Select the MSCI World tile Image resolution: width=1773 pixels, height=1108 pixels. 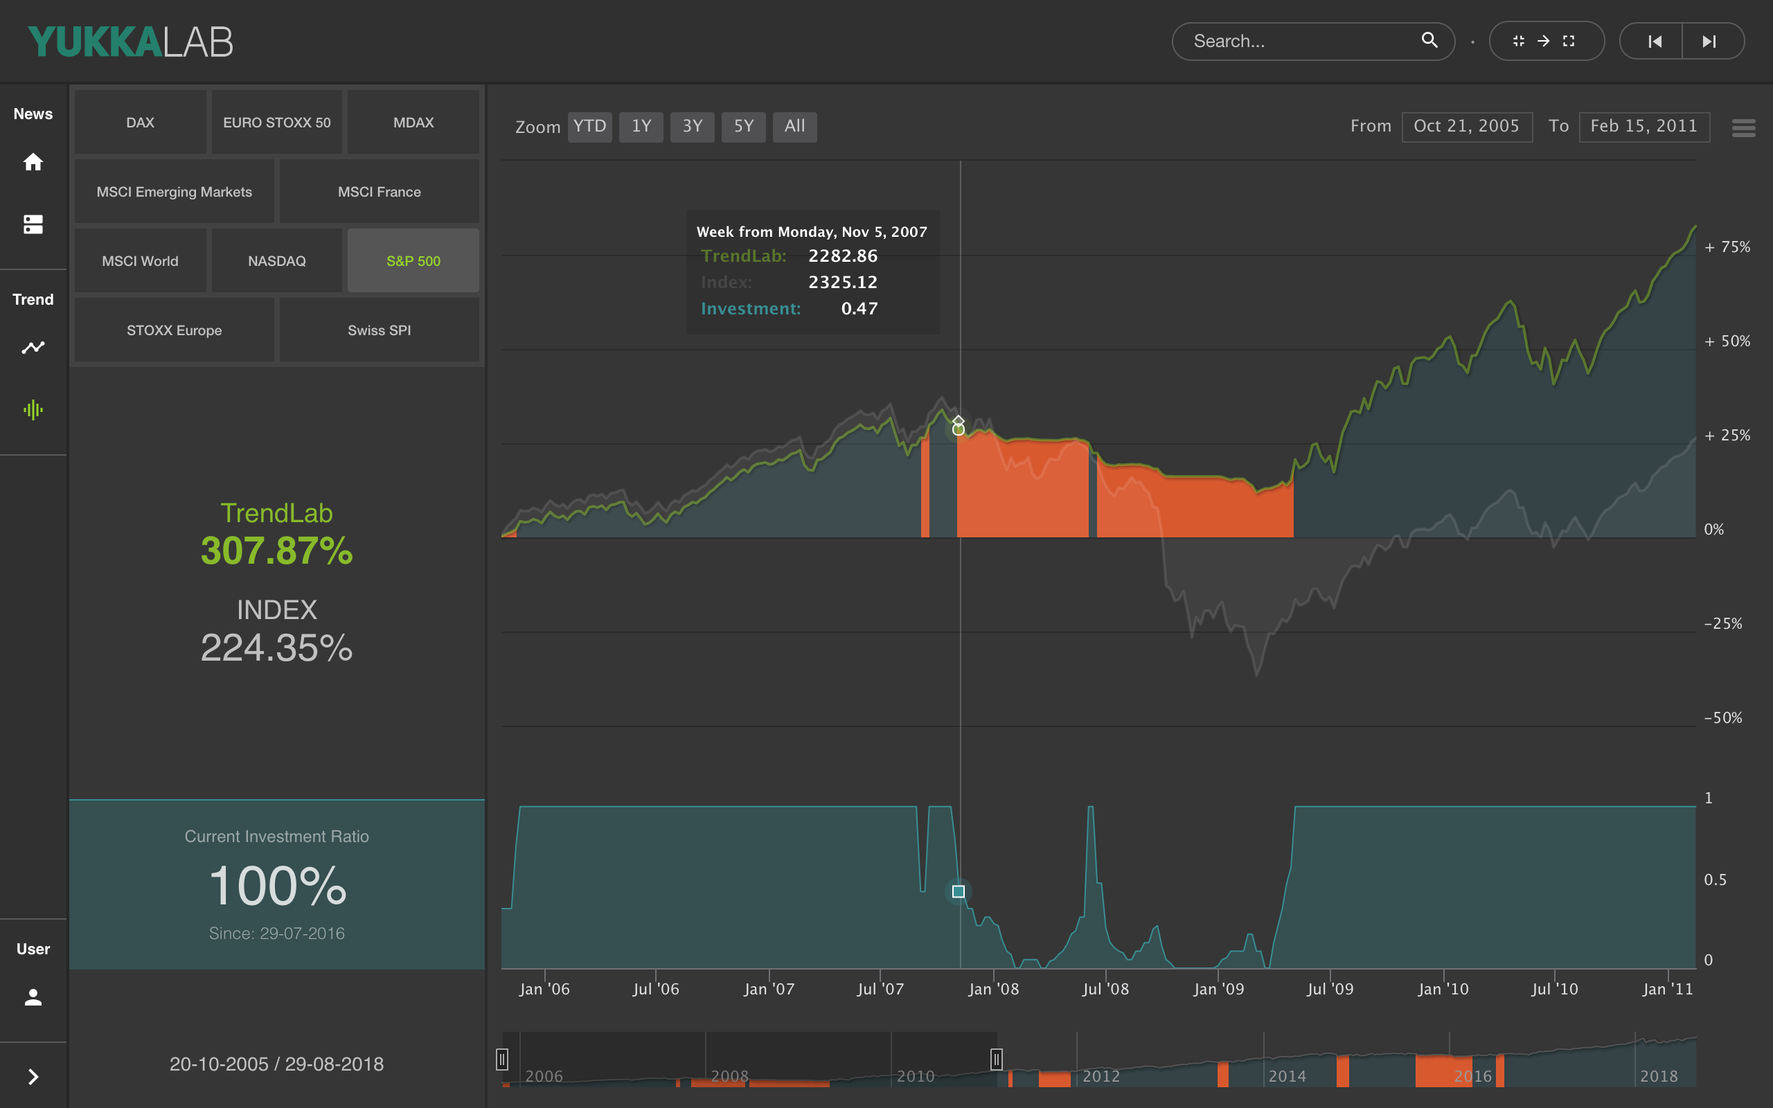coord(140,261)
